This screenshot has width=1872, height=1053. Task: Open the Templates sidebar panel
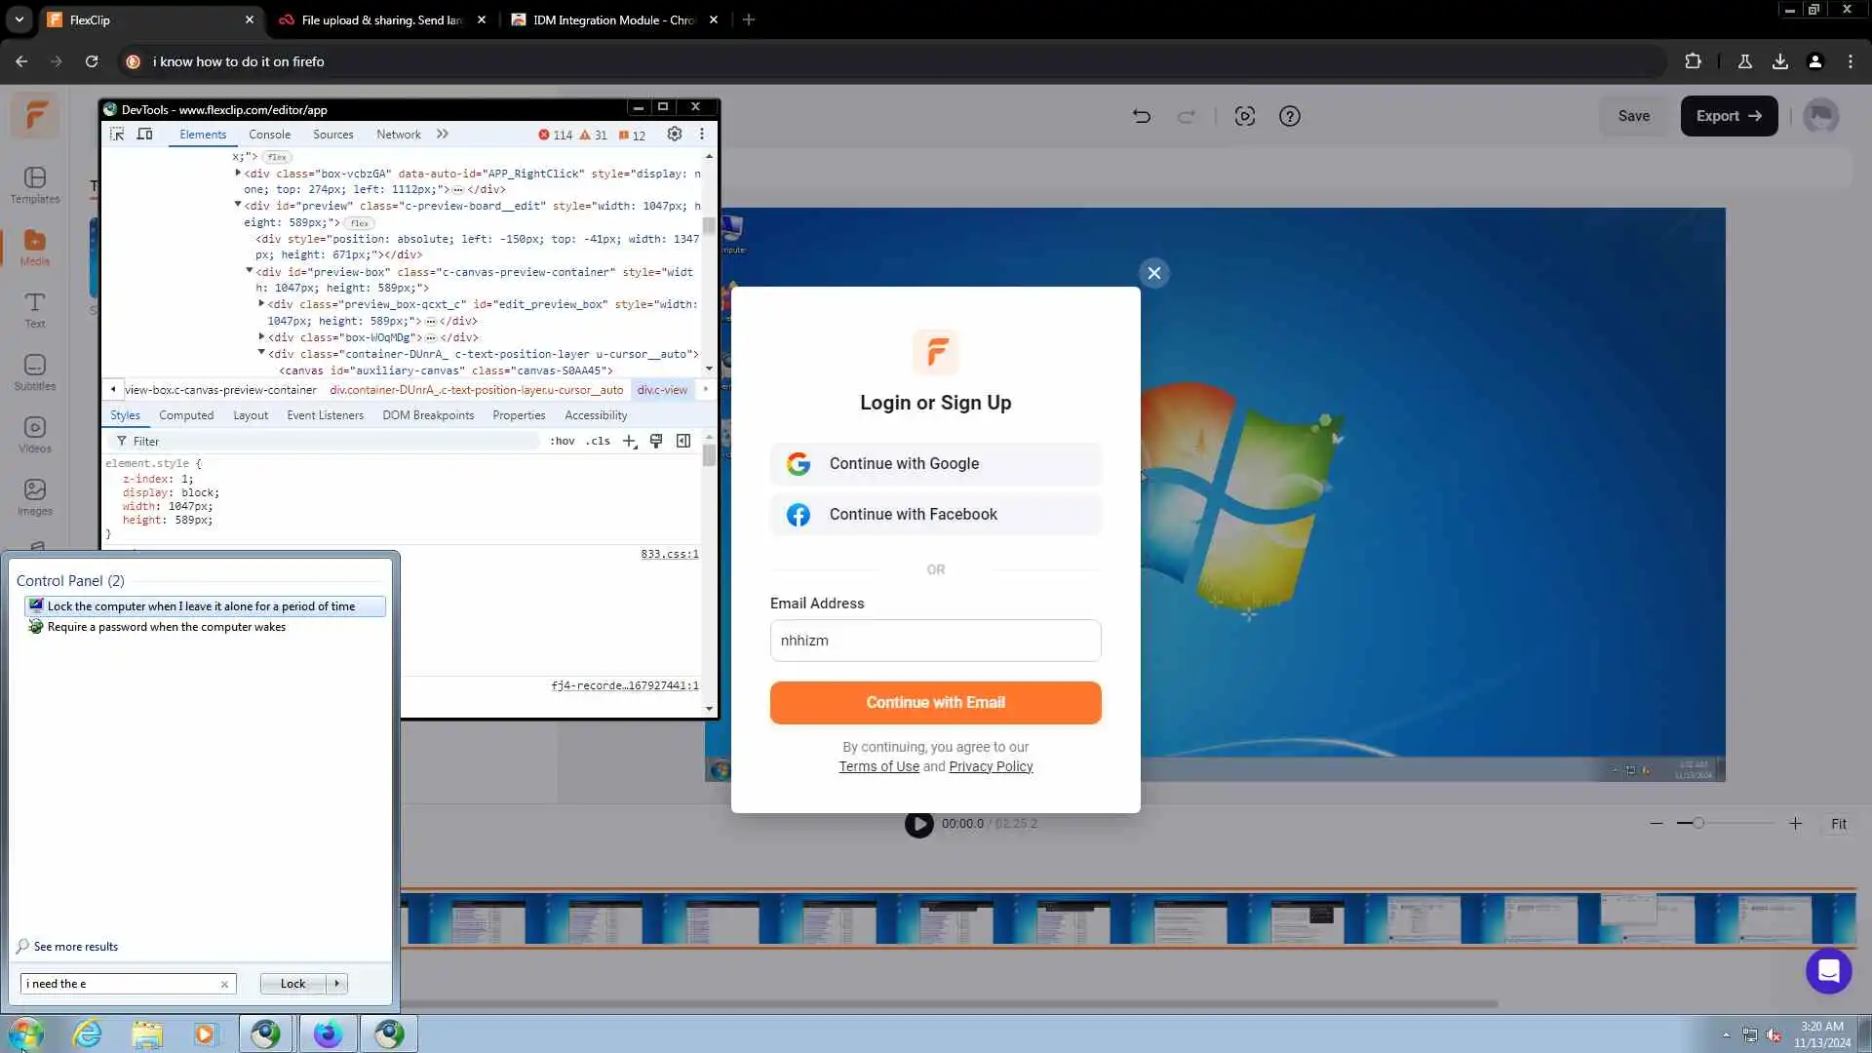[35, 184]
